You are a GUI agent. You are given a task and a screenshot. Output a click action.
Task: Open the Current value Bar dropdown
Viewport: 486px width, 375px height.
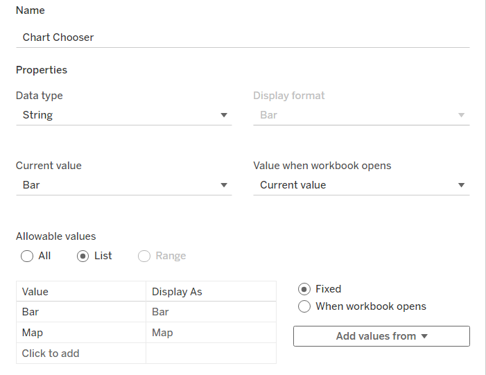click(x=123, y=185)
